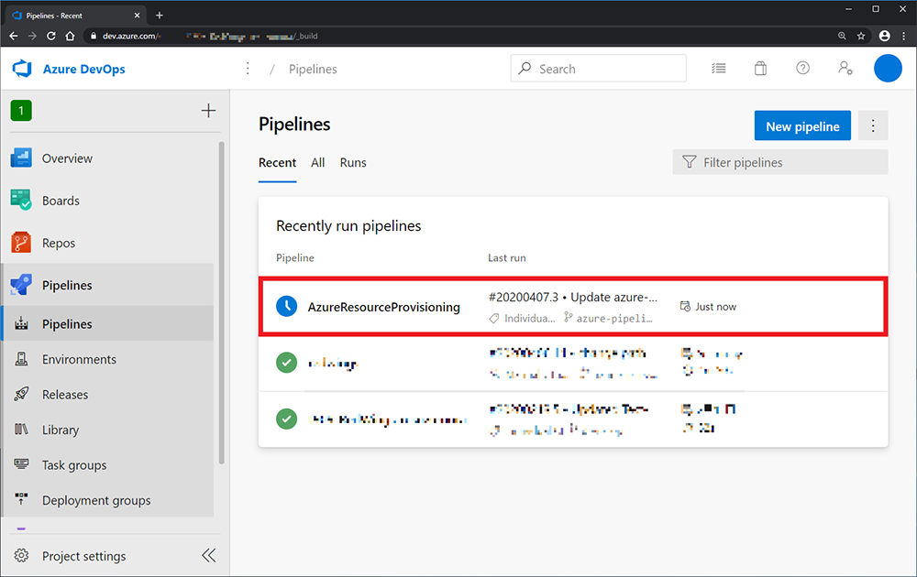Open the Marketplace shopping bag icon

click(x=760, y=69)
